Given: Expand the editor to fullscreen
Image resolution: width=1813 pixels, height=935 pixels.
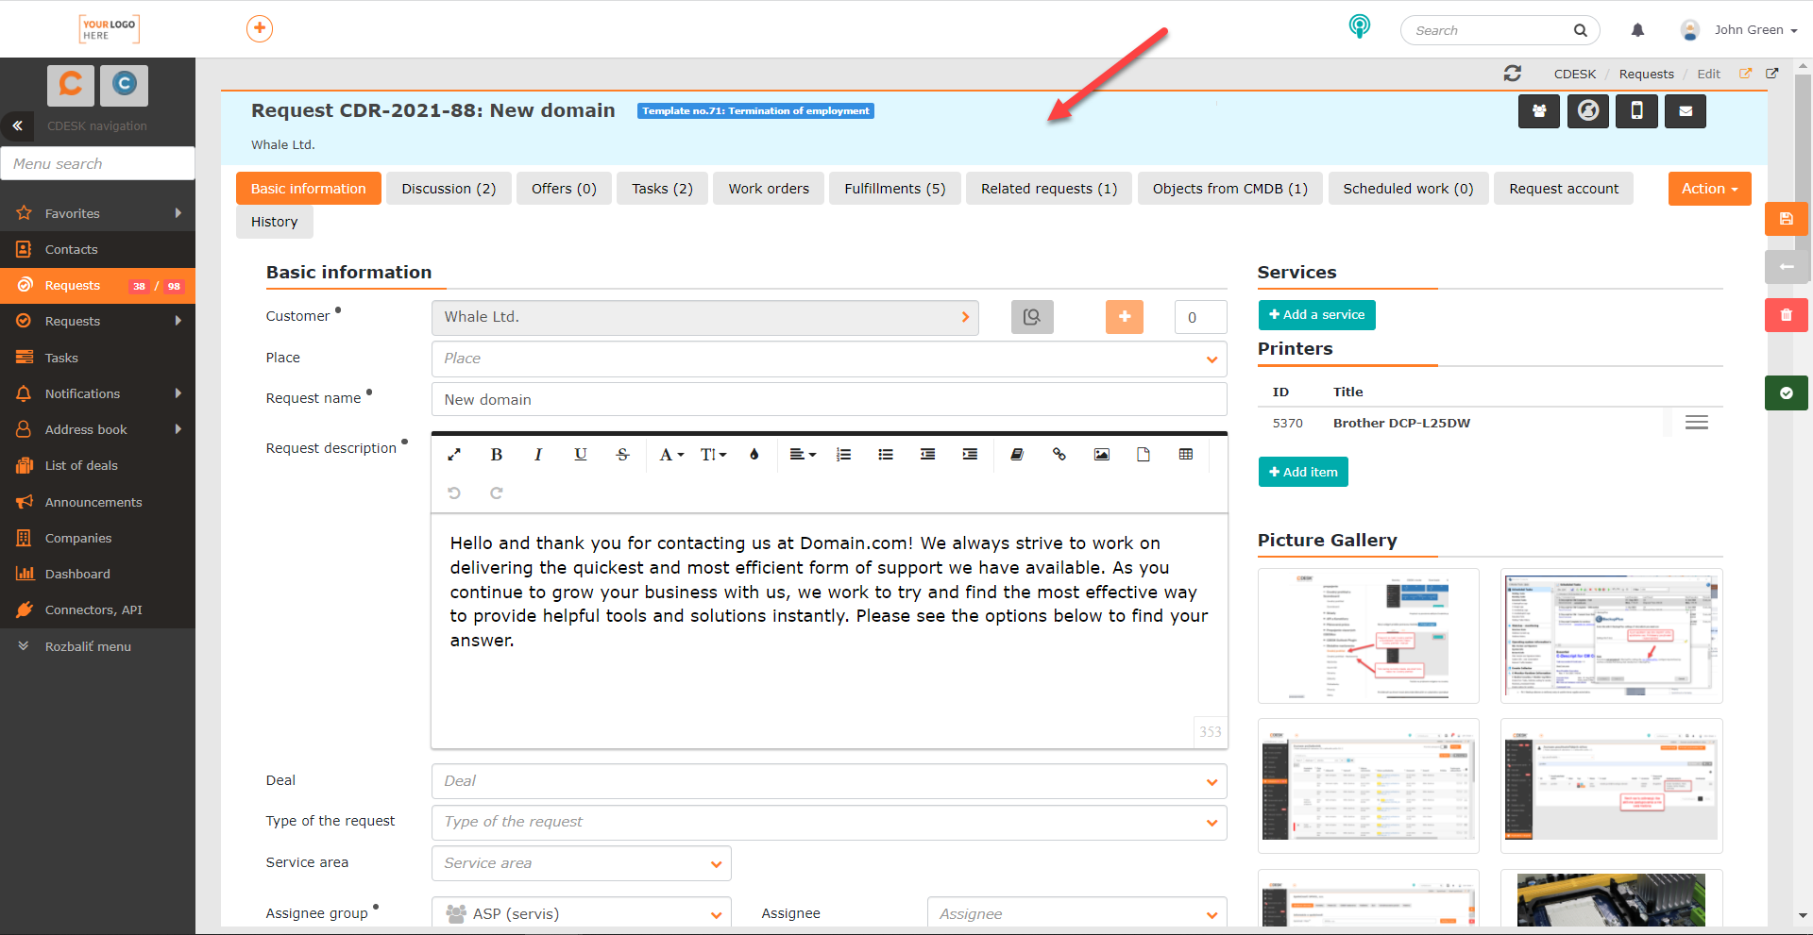Looking at the screenshot, I should tap(454, 455).
